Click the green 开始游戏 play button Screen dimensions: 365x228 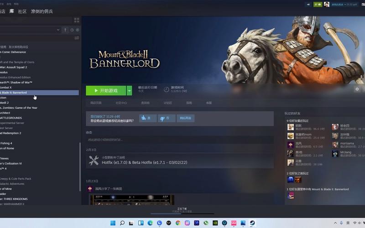pos(106,90)
